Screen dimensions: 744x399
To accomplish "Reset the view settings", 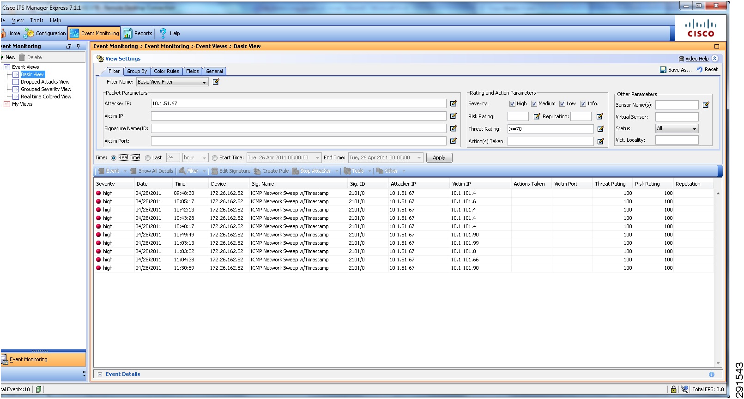I will coord(707,69).
